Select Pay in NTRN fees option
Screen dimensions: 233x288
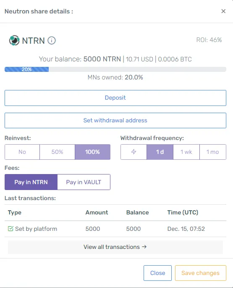(31, 182)
